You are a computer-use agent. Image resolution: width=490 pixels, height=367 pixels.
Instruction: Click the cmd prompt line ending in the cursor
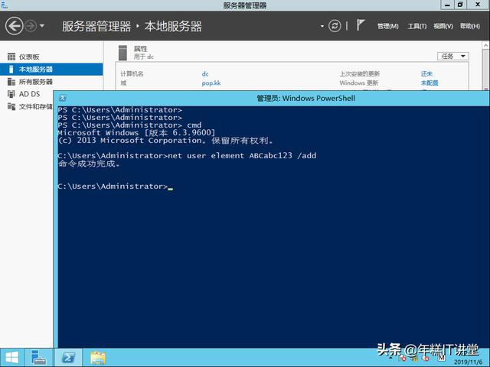click(116, 187)
